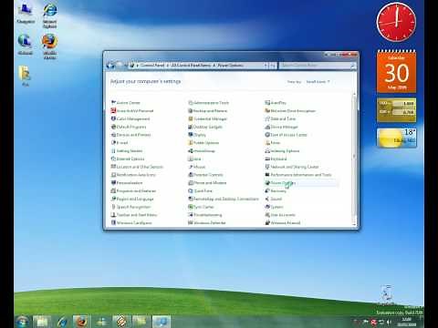Click the weather gadget showing 18°
This screenshot has width=438, height=328.
pyautogui.click(x=396, y=138)
